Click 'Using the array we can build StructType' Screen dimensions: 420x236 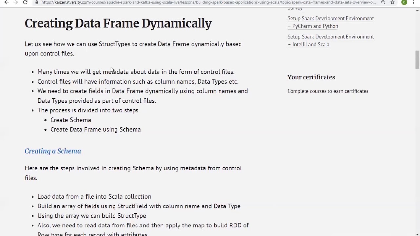[x=92, y=216]
